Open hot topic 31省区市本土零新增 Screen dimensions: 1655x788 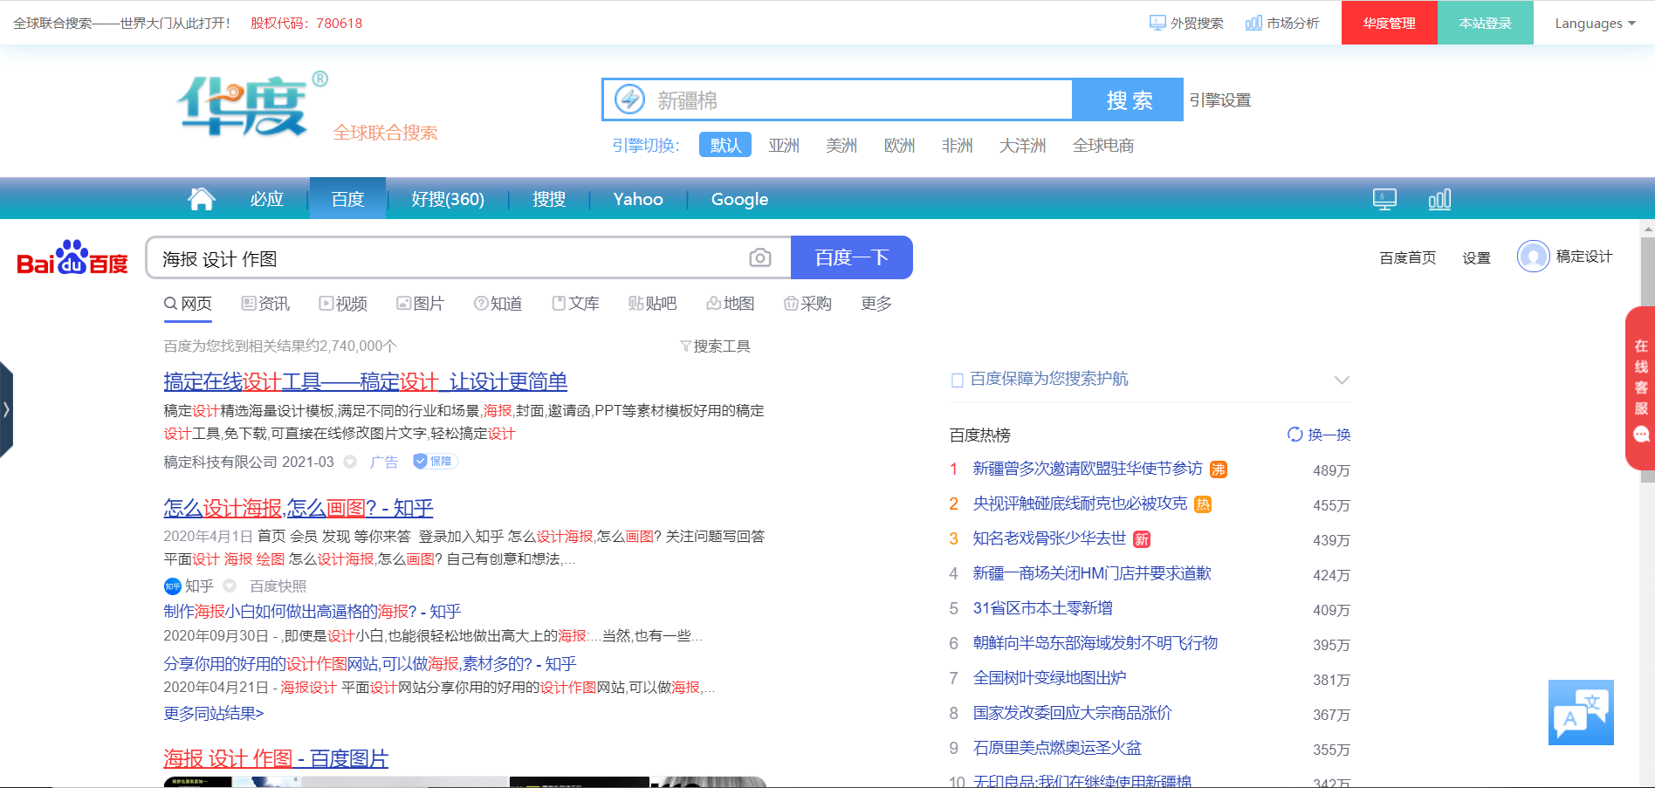(x=1042, y=608)
